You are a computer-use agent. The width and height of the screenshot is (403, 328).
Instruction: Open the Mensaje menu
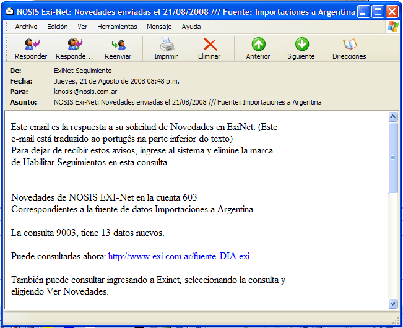[x=159, y=27]
